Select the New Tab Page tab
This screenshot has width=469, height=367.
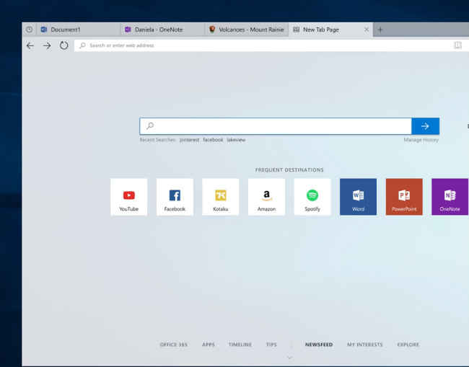[330, 30]
